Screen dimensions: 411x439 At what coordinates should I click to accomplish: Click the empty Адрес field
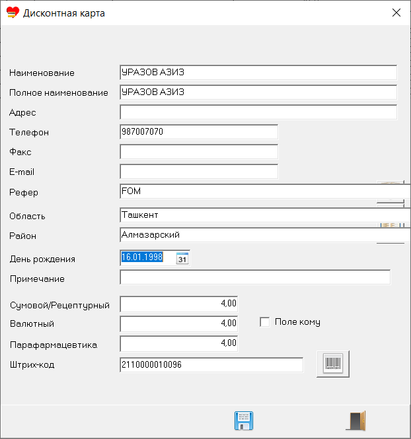click(258, 112)
